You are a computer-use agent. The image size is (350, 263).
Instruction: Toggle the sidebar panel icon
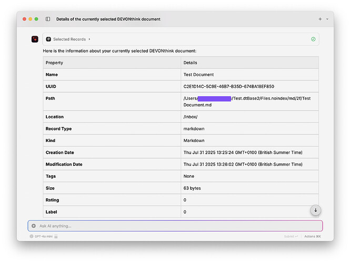pyautogui.click(x=48, y=19)
